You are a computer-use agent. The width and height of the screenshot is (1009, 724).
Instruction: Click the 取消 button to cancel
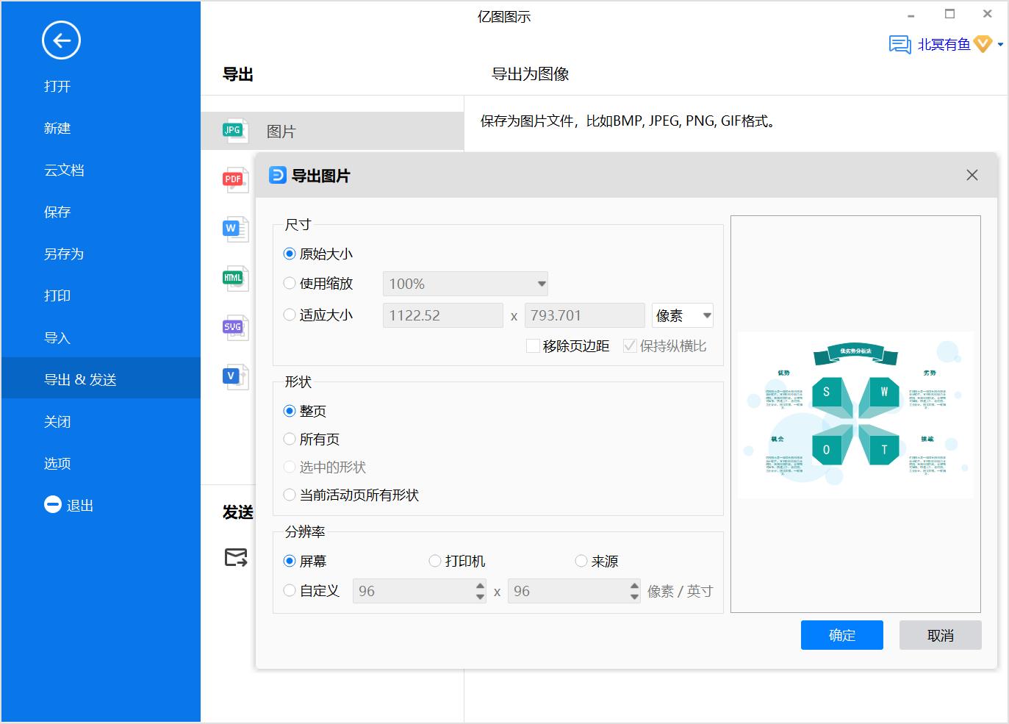pos(940,634)
